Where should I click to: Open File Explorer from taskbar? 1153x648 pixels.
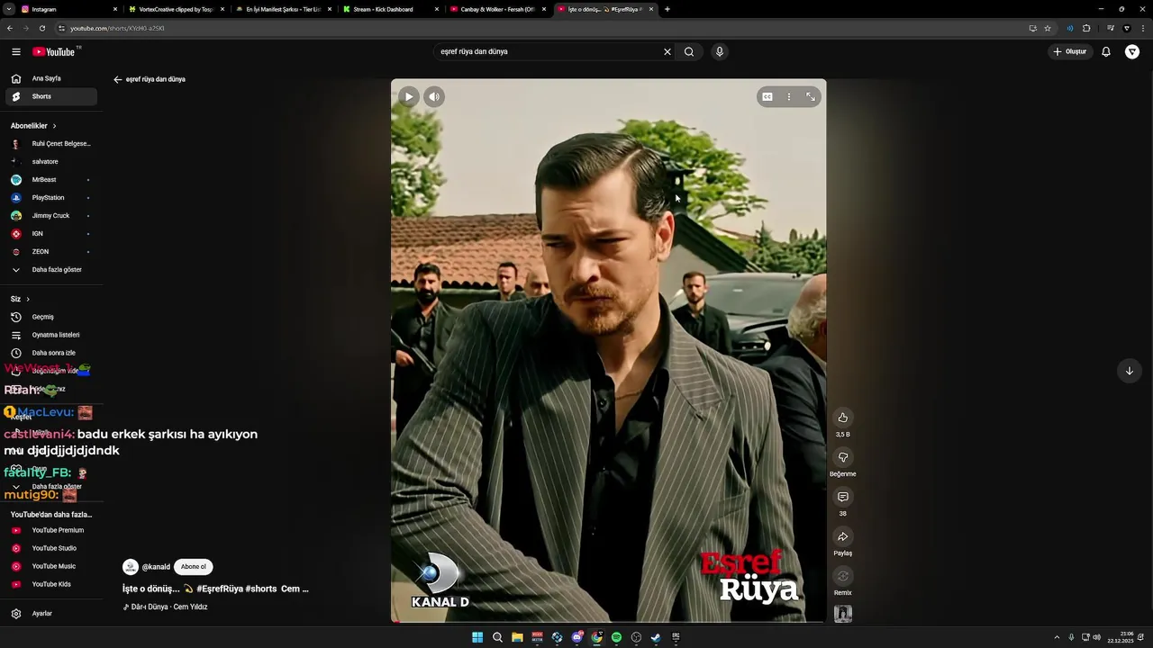click(x=517, y=637)
